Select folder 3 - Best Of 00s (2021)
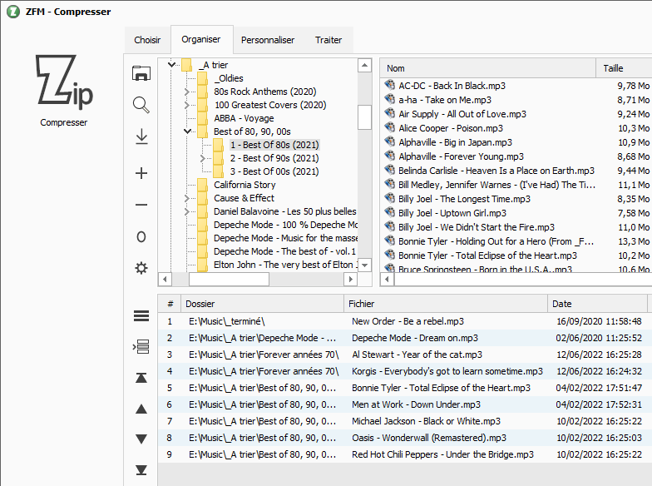Image resolution: width=652 pixels, height=486 pixels. tap(274, 171)
